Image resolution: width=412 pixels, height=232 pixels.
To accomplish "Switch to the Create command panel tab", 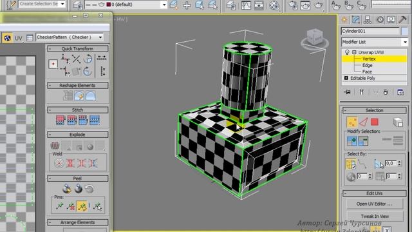I will tap(344, 20).
